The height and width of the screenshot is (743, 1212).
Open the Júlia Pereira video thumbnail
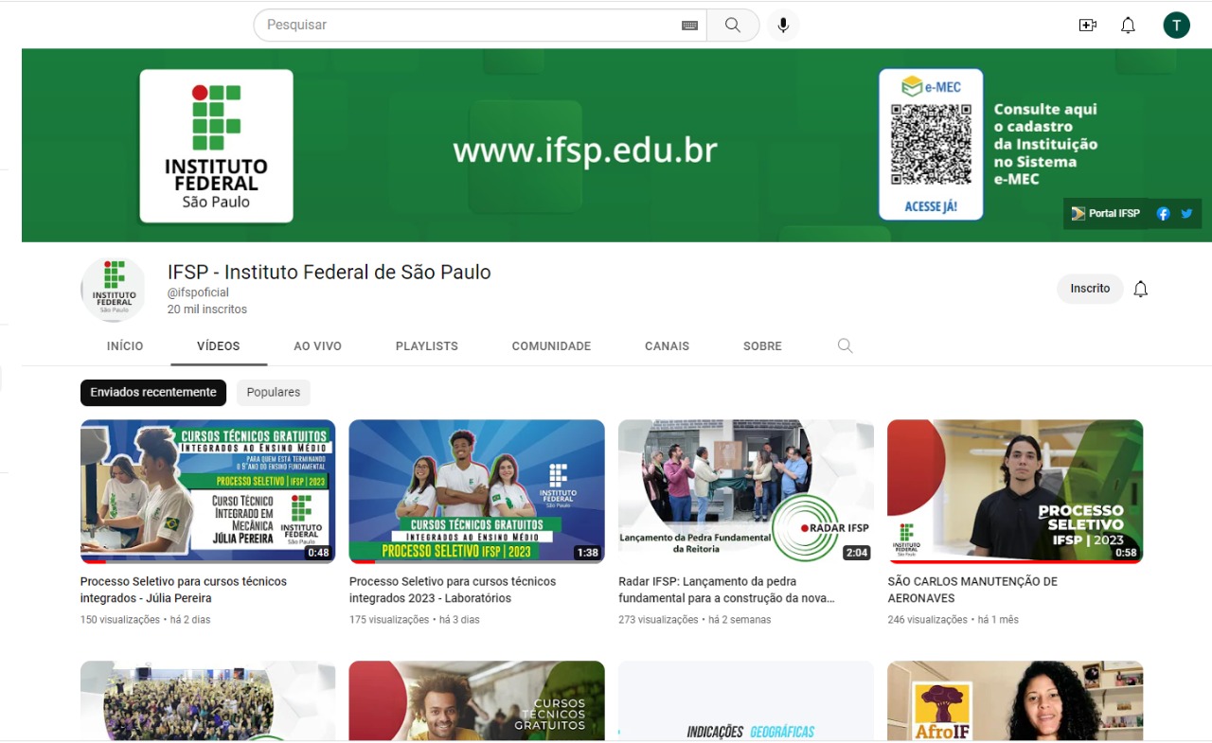208,491
